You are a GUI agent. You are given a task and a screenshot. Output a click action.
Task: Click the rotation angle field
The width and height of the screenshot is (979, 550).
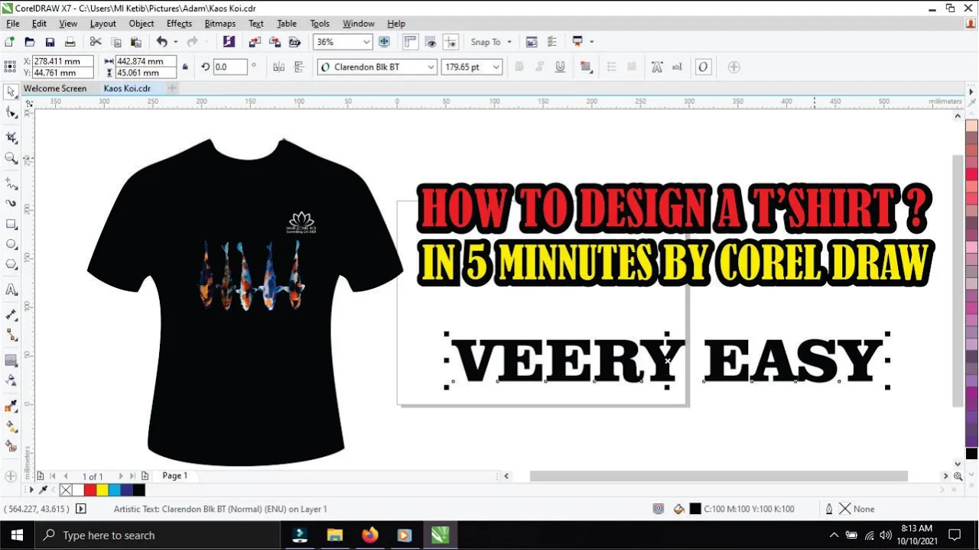(229, 67)
